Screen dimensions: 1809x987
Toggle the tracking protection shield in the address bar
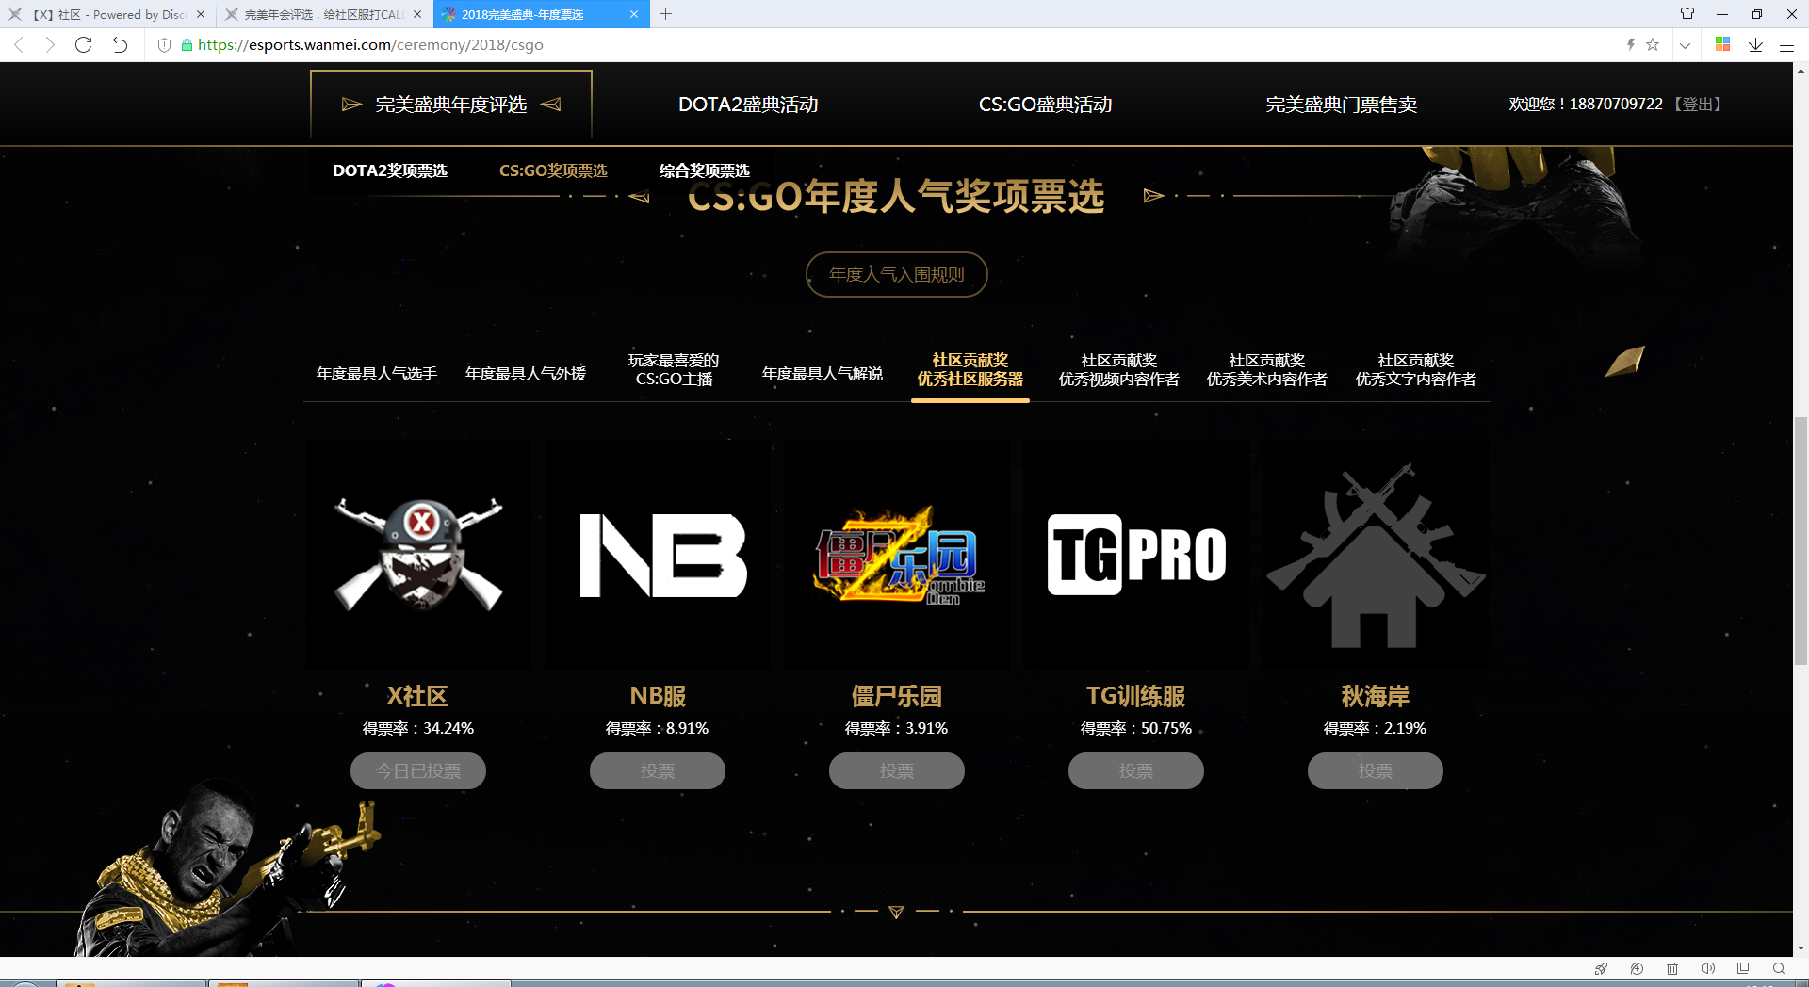pos(165,44)
